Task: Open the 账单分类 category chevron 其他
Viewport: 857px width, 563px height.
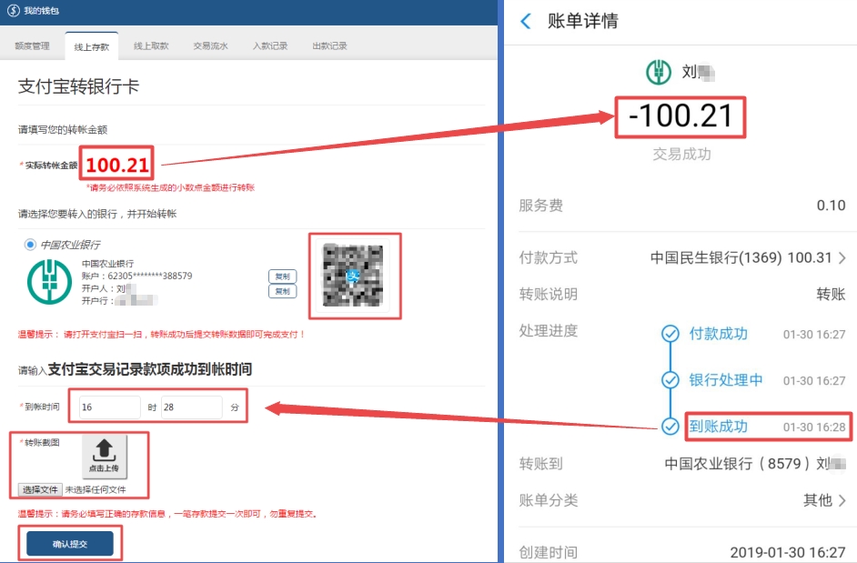Action: (x=842, y=500)
